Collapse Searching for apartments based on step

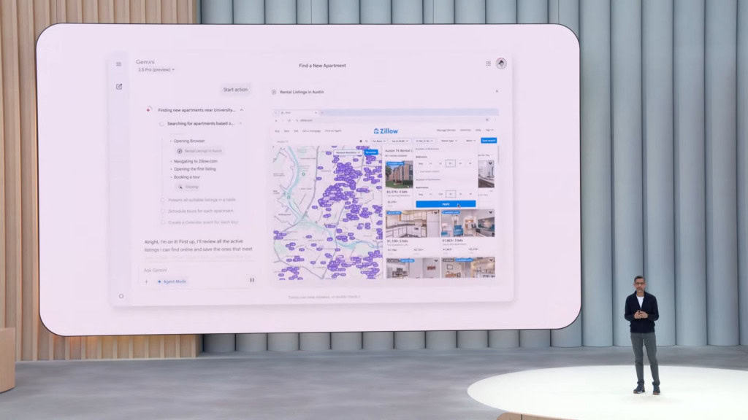pyautogui.click(x=240, y=124)
